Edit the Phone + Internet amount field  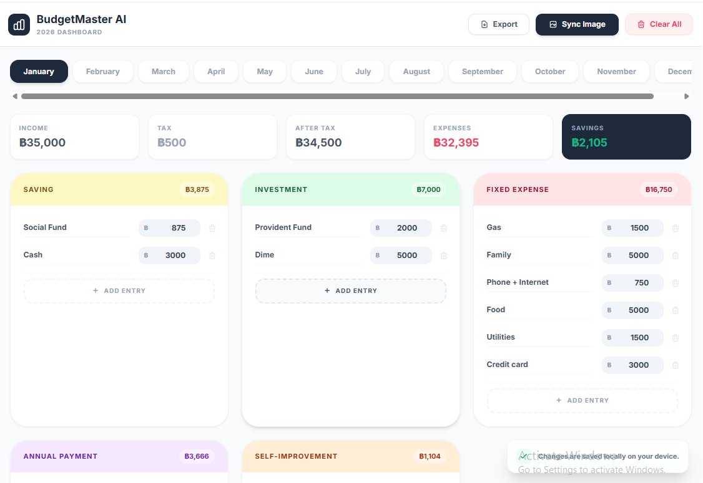click(632, 283)
